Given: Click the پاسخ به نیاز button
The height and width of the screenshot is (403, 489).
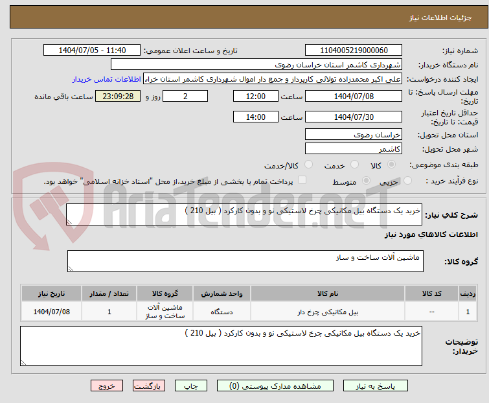Looking at the screenshot, I should (x=376, y=386).
